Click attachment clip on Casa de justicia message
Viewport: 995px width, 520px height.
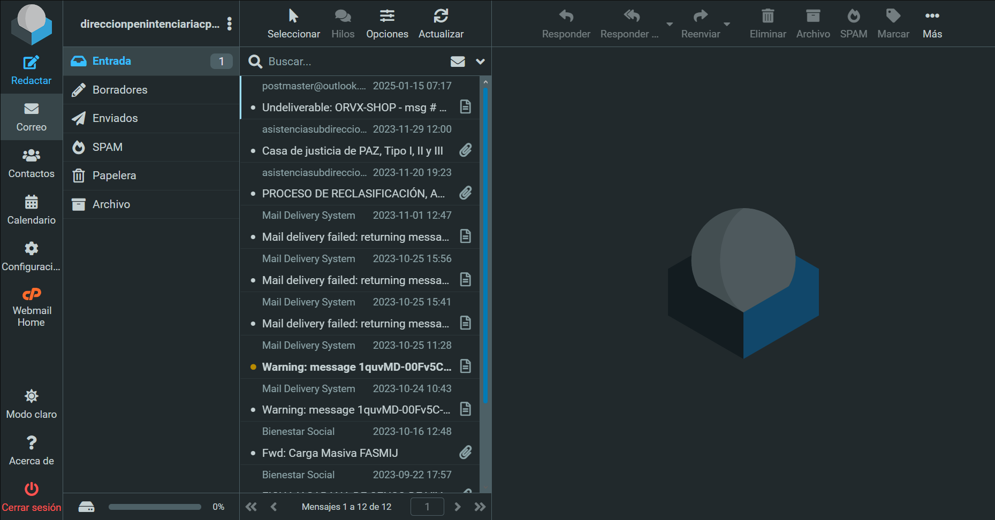(466, 150)
